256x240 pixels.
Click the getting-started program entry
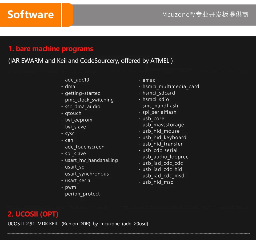(x=83, y=93)
